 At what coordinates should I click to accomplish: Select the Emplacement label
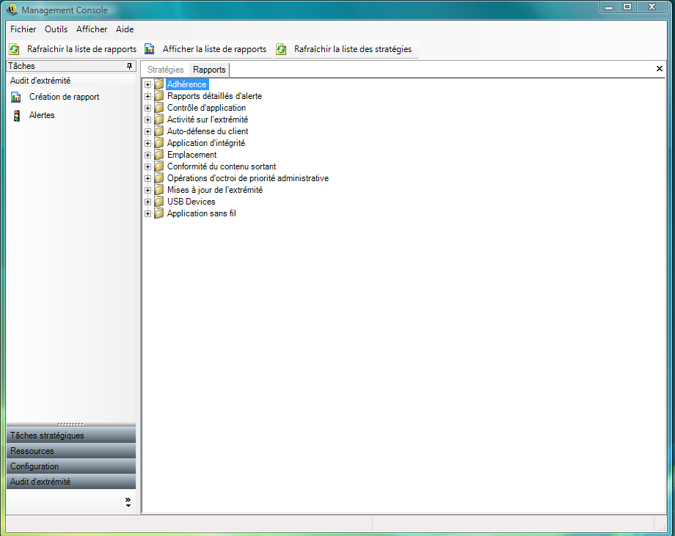191,155
